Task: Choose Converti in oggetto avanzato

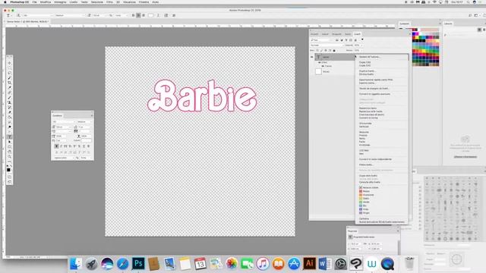Action: coord(374,94)
